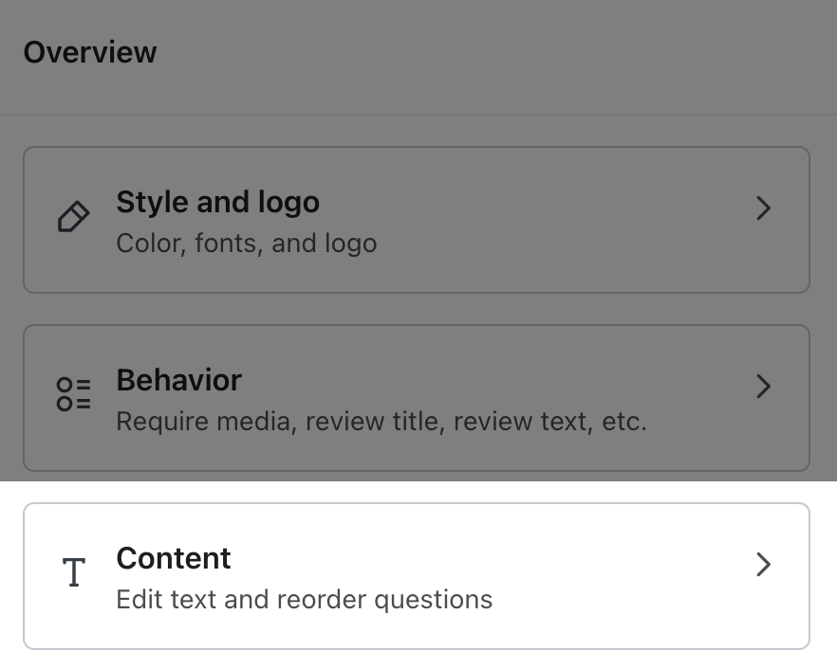Click the Behavior card title text
The image size is (837, 669).
[178, 380]
